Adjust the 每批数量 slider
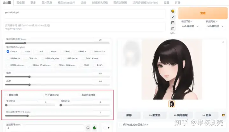The height and width of the screenshot is (132, 229). click(85, 105)
